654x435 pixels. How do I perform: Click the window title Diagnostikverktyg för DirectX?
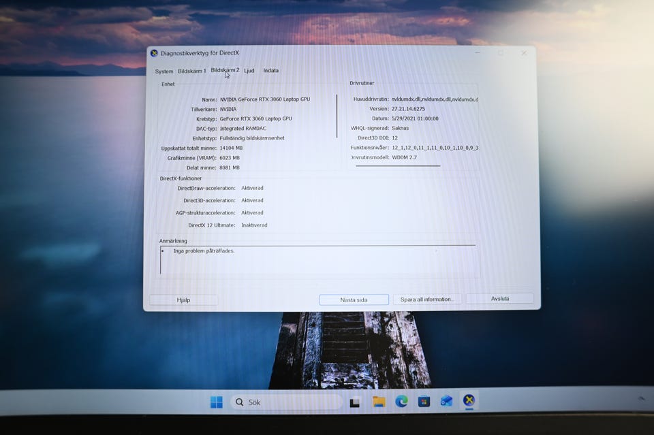200,53
